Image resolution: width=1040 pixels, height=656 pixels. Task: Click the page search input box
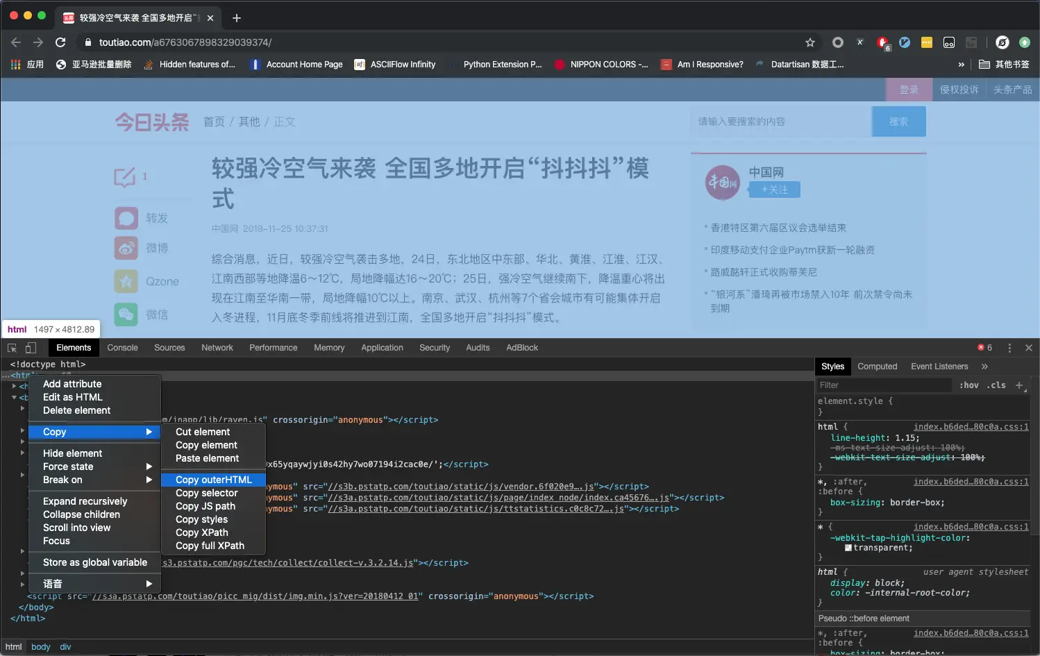(x=781, y=121)
